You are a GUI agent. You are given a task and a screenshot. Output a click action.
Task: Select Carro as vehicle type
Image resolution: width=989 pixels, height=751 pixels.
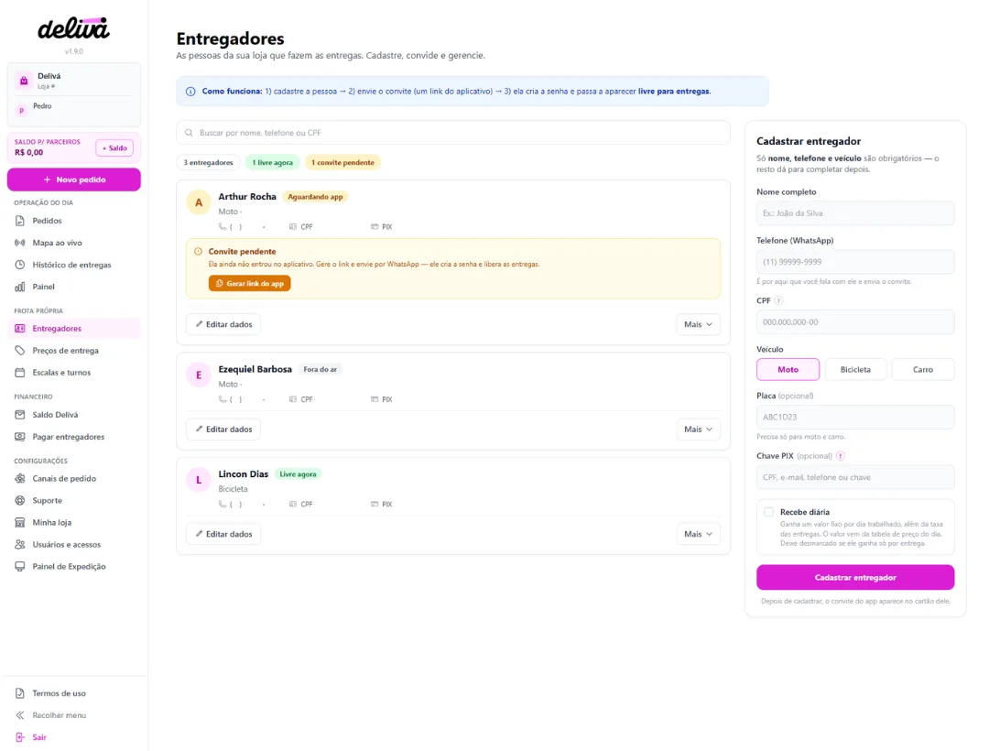click(x=923, y=369)
